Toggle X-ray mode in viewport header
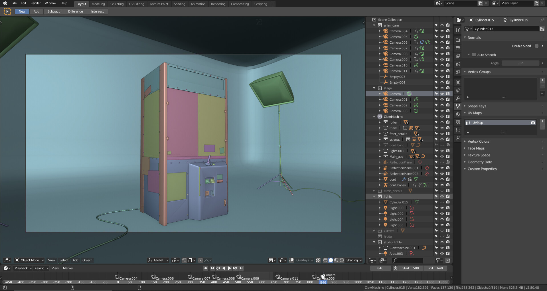 pyautogui.click(x=318, y=260)
